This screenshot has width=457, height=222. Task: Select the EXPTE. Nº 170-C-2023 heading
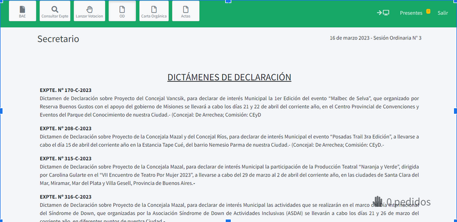tap(66, 90)
